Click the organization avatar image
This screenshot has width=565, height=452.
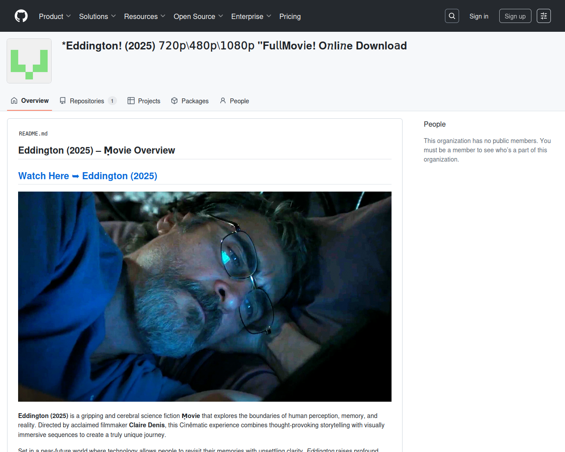click(29, 61)
